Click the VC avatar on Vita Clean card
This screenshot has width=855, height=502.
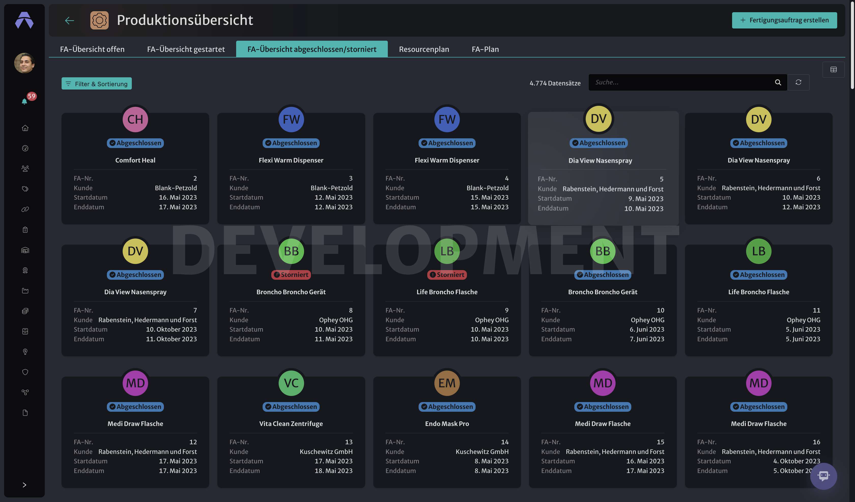pos(291,383)
